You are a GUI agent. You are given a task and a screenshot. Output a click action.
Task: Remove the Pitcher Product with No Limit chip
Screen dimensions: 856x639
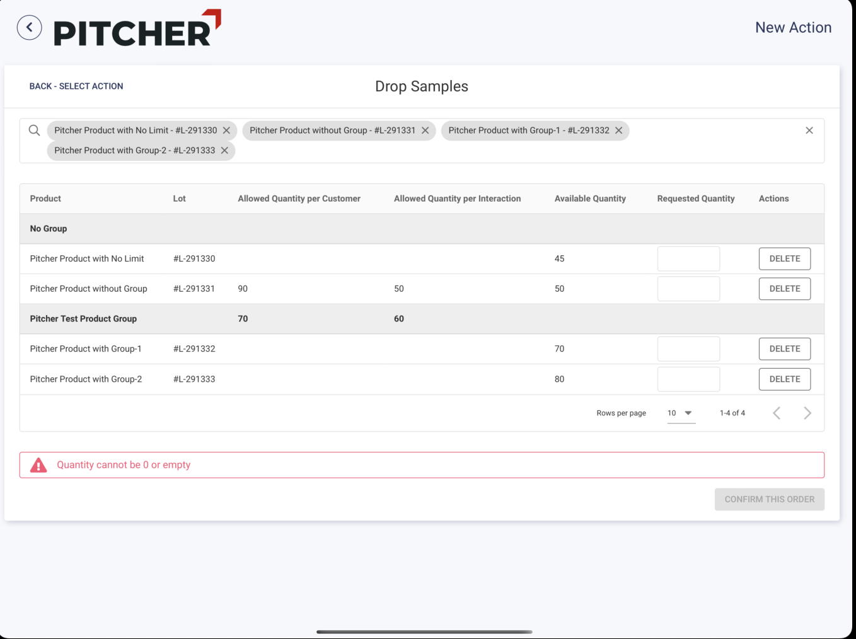coord(226,130)
